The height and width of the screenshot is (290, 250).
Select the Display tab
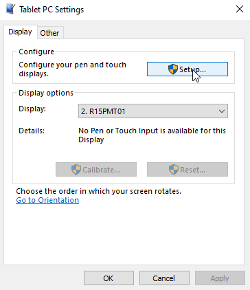[x=20, y=32]
